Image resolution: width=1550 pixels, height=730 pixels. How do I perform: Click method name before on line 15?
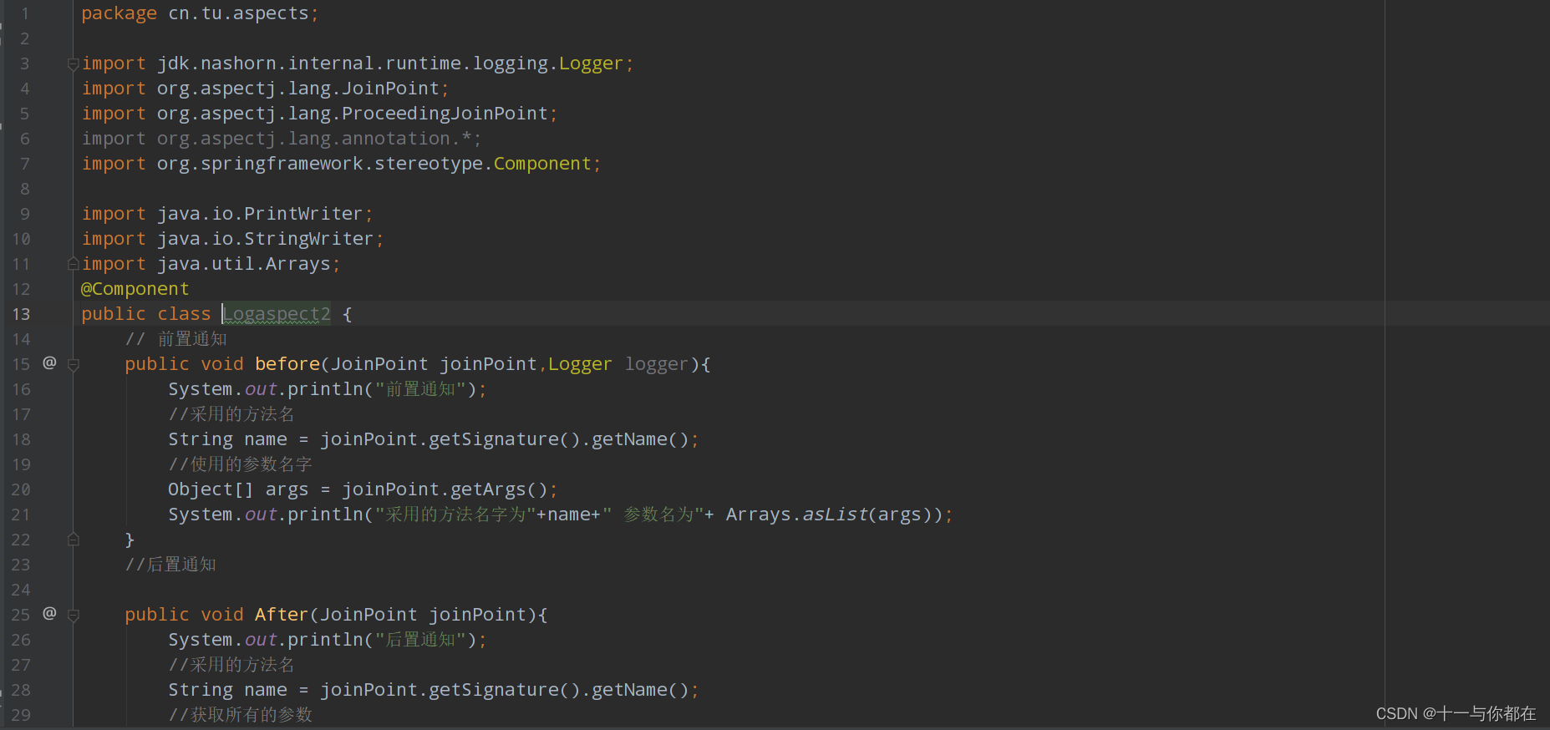tap(287, 364)
